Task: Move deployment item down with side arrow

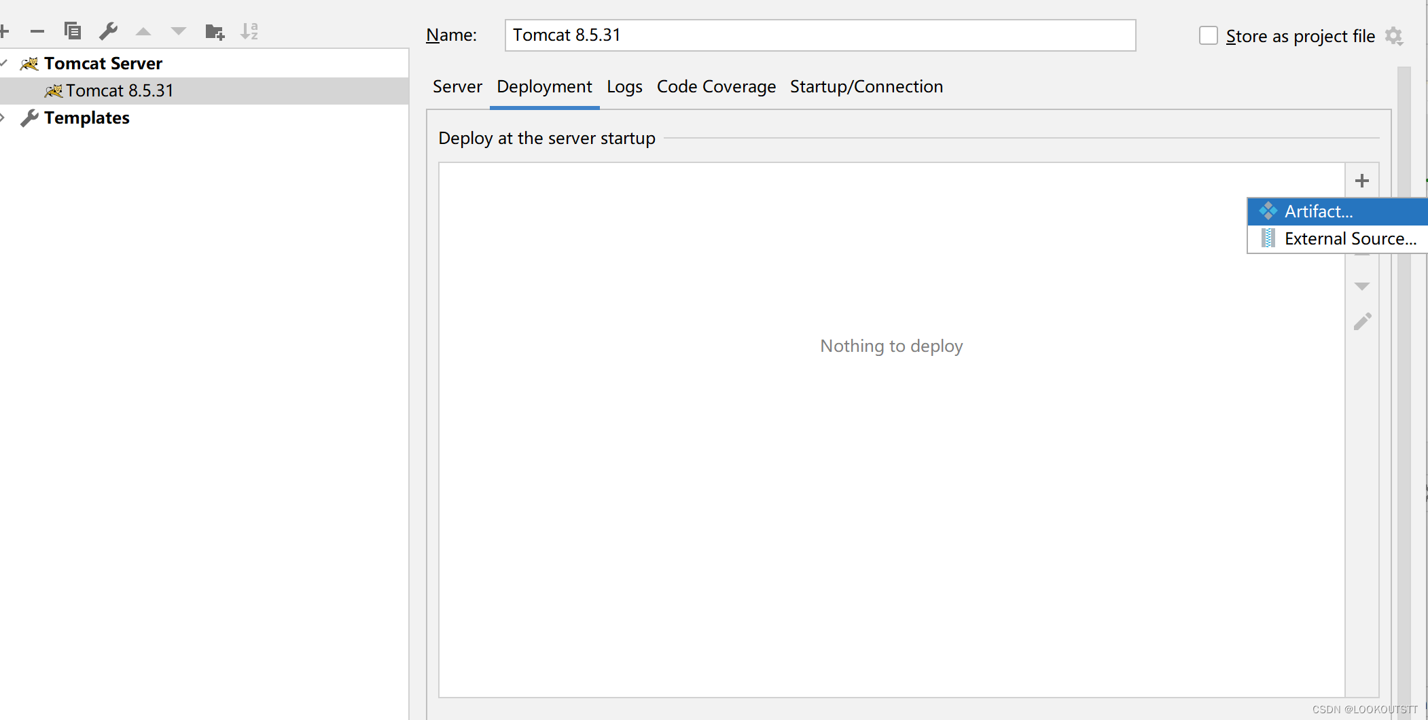Action: point(1362,286)
